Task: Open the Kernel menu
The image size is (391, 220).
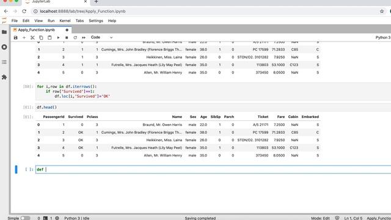Action: coord(65,21)
